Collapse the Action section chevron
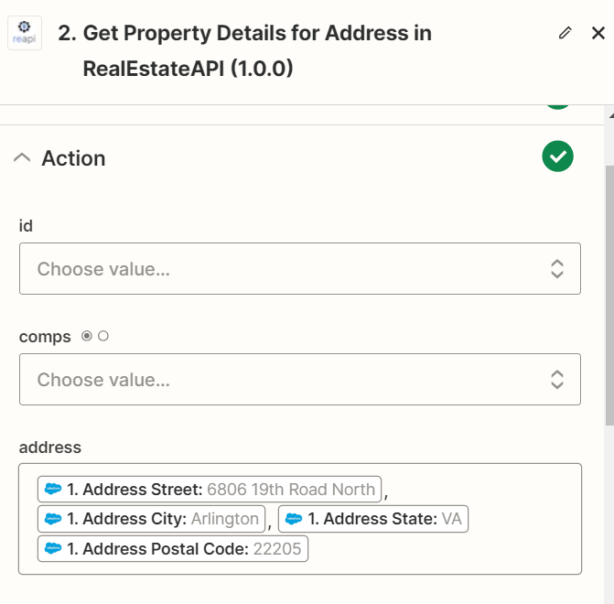Viewport: 614px width, 604px height. (22, 157)
